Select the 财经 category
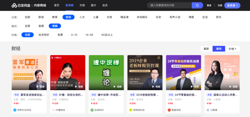Image resolution: width=250 pixels, height=117 pixels. pos(68,17)
